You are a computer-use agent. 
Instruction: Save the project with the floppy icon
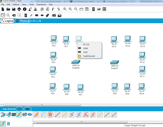click(x=14, y=9)
